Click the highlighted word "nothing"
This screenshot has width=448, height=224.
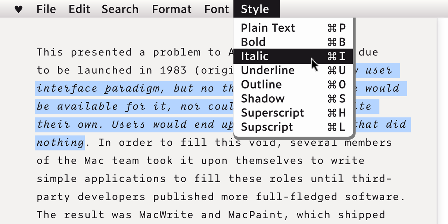pyautogui.click(x=60, y=143)
